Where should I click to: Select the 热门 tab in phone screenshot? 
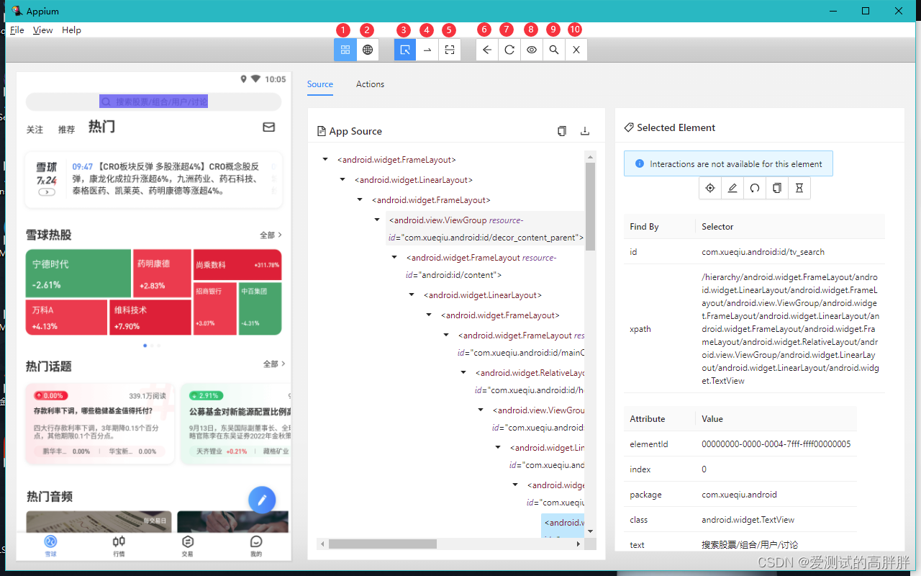[x=101, y=127]
